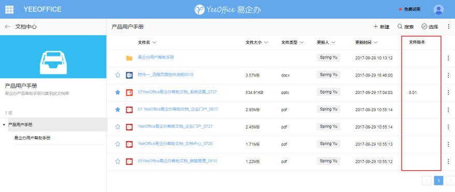Click the yellow folder icon for 易企办用户帮助手册
The height and width of the screenshot is (192, 455).
point(129,58)
